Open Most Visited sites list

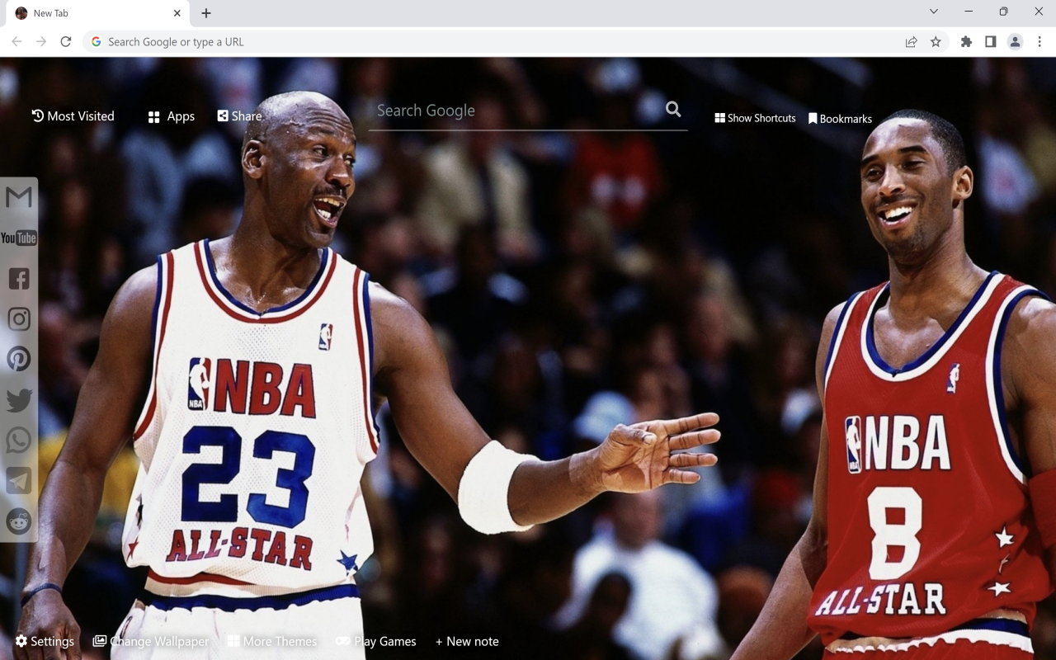pos(73,116)
